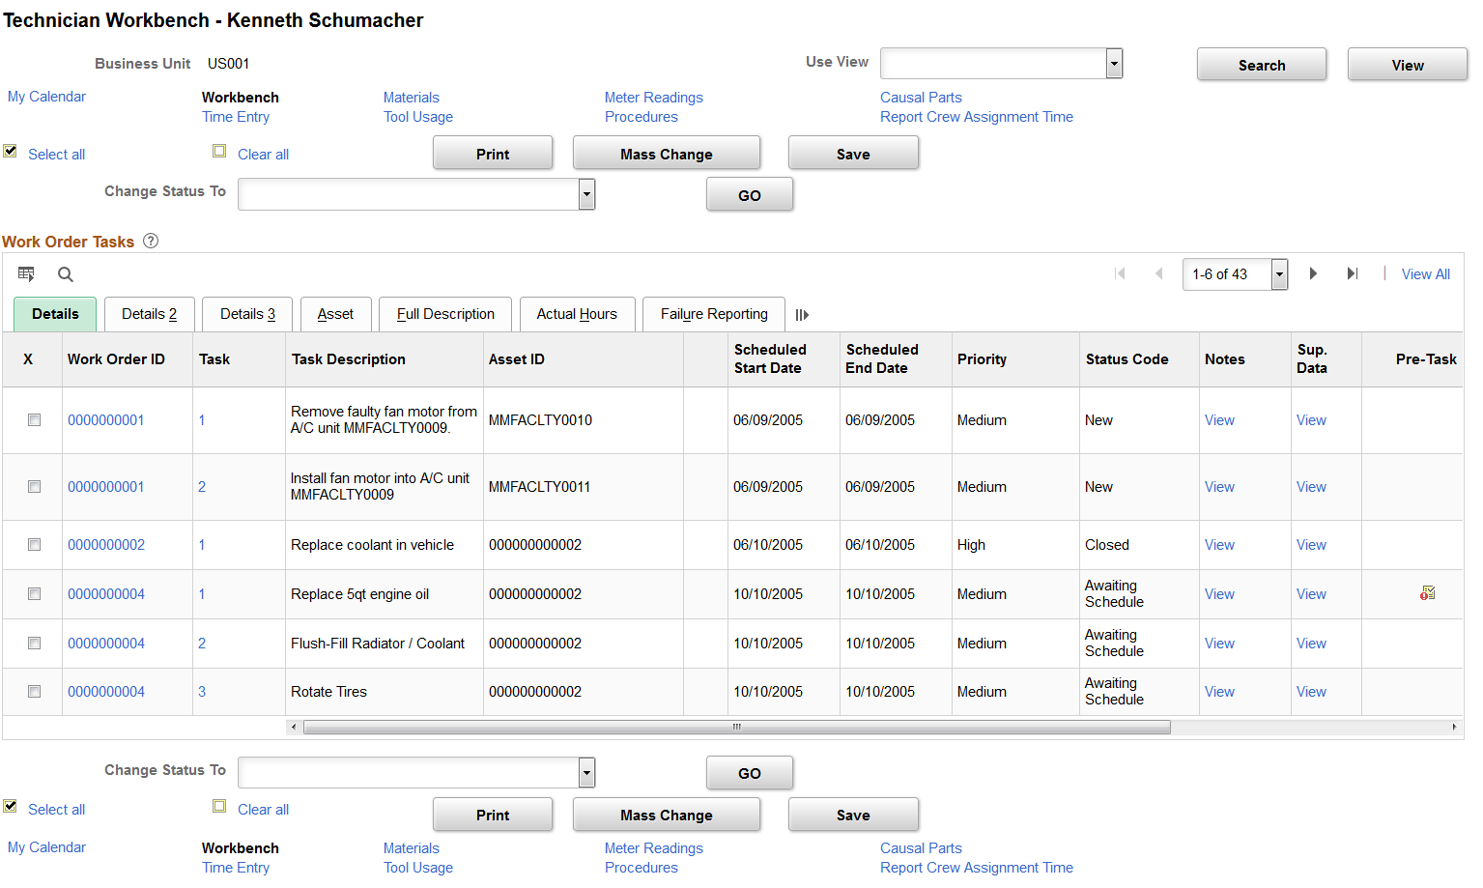
Task: Open top Meter Readings link
Action: 654,98
